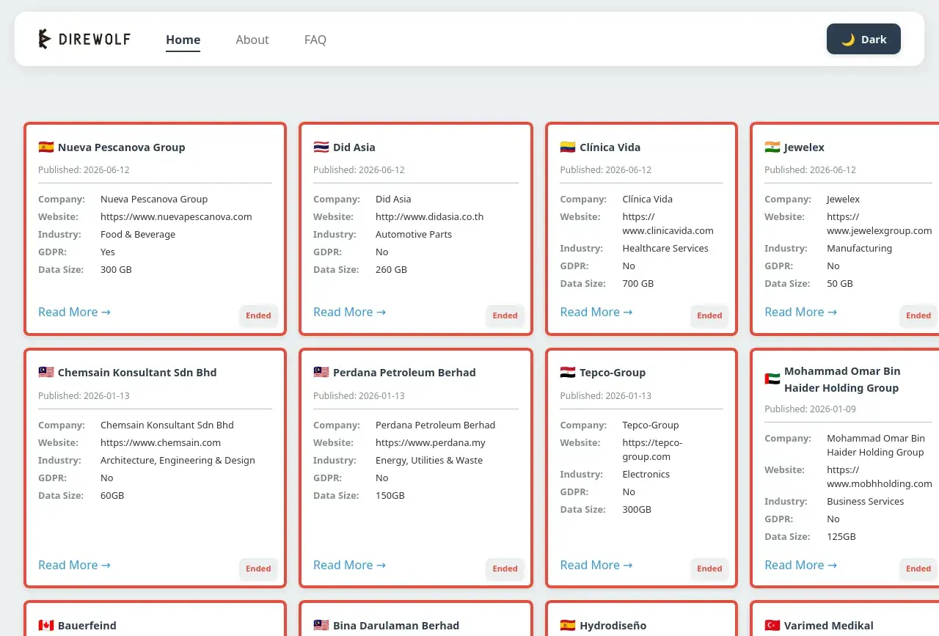Click Healthcare Services industry value
This screenshot has width=939, height=636.
(665, 248)
